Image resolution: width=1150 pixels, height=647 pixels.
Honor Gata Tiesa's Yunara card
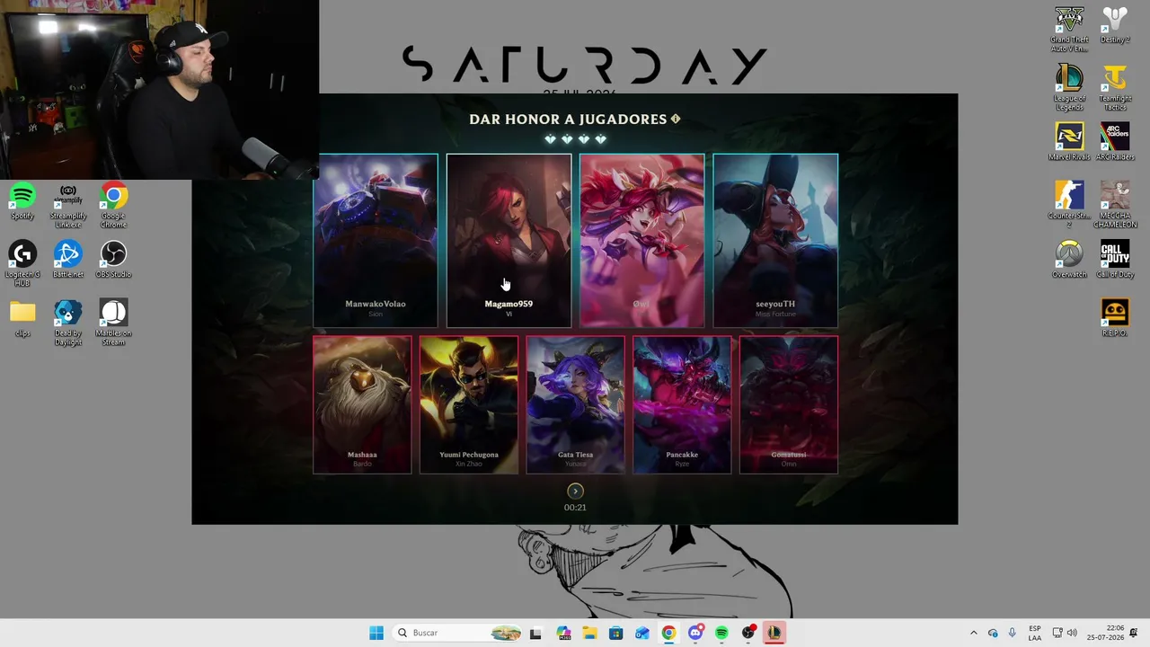click(x=575, y=404)
